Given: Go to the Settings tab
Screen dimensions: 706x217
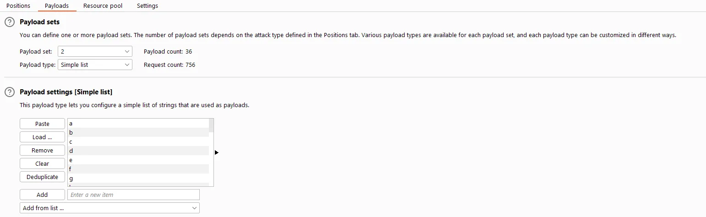Looking at the screenshot, I should 148,6.
